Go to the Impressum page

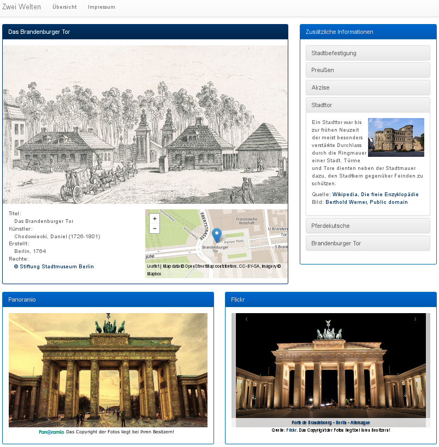[x=101, y=7]
